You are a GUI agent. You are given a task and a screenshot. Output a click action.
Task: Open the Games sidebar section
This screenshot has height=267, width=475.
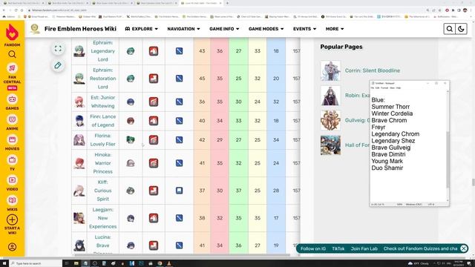(12, 102)
